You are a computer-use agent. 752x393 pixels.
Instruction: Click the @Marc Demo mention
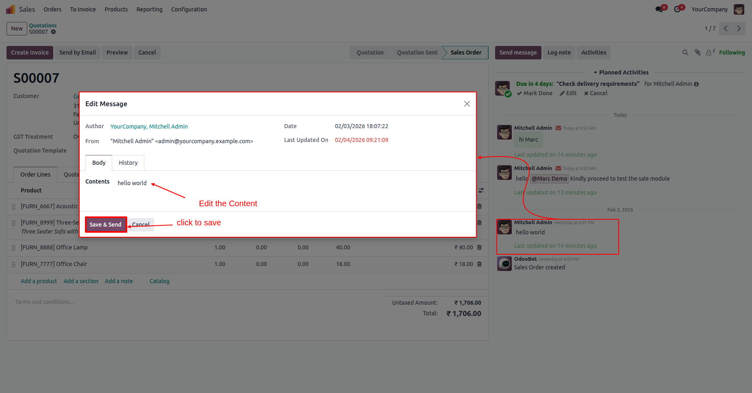[x=549, y=179]
